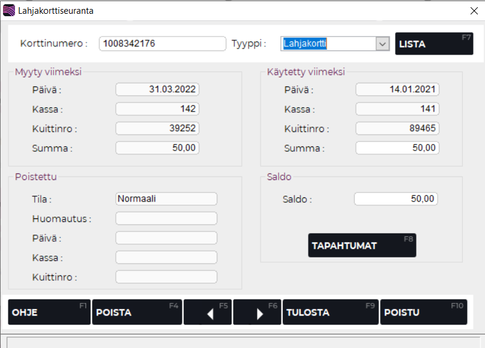Viewport: 485px width, 348px height.
Task: Open TAPAHTUMAT transactions button
Action: (x=362, y=245)
